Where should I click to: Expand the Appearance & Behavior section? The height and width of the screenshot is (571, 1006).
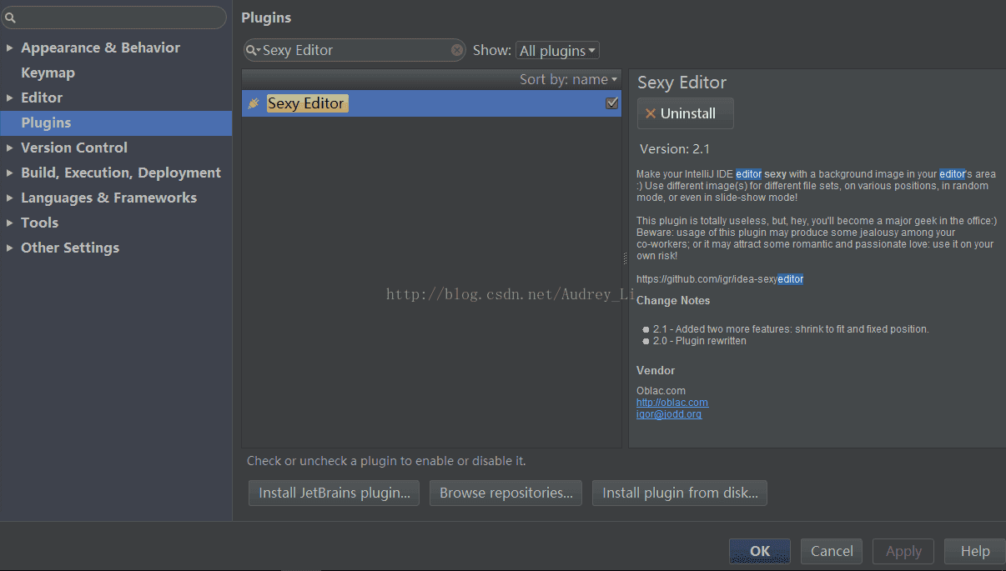click(9, 48)
